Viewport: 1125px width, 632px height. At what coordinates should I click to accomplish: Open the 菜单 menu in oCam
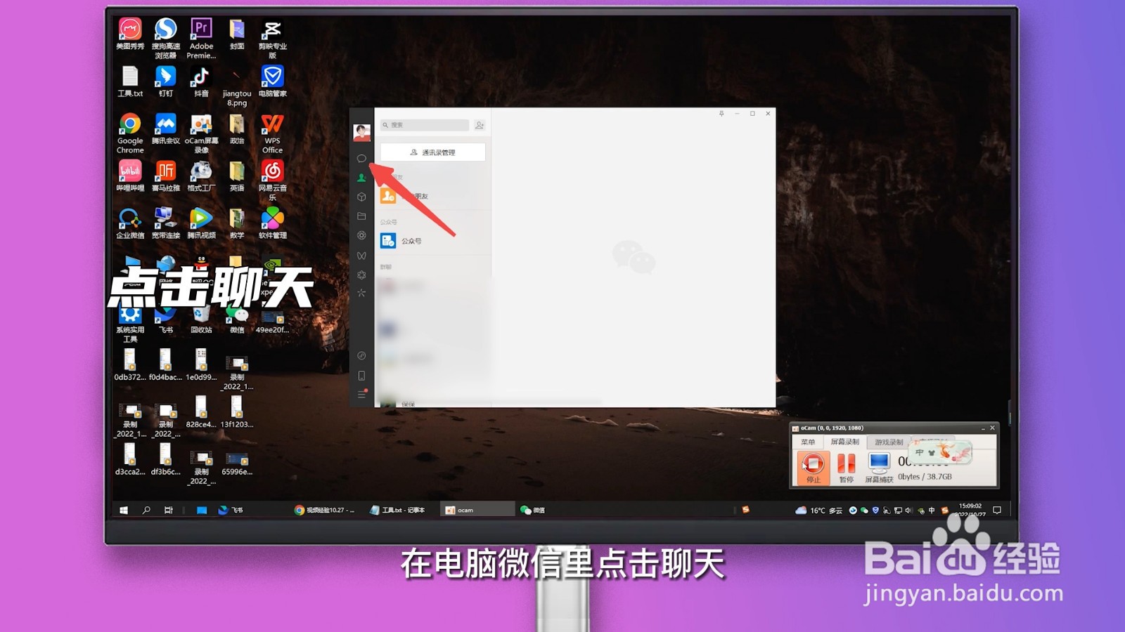[808, 442]
